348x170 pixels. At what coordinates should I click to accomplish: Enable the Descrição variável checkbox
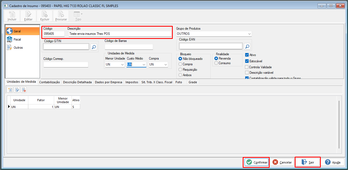coord(247,73)
